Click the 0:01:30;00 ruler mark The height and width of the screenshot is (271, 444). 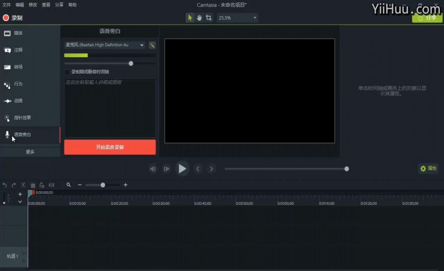[x=410, y=203]
